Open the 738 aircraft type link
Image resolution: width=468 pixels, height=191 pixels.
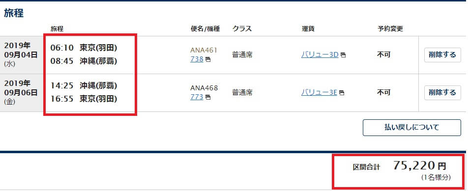[197, 59]
